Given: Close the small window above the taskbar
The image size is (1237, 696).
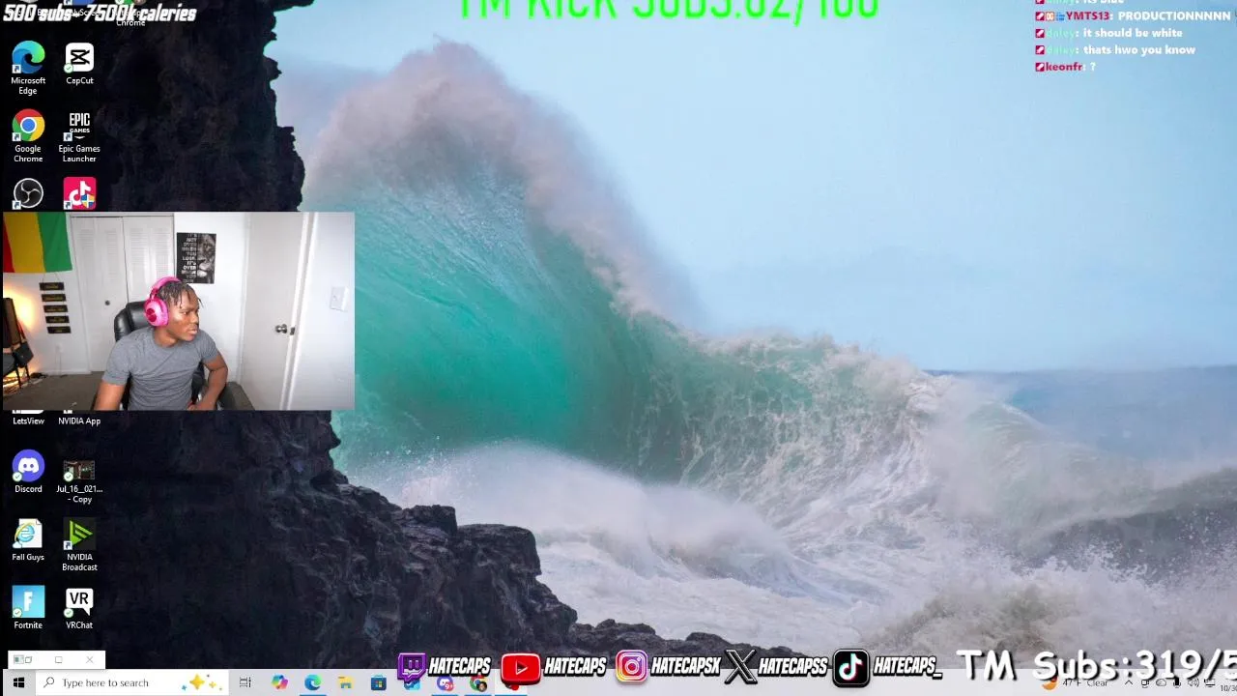Looking at the screenshot, I should (x=90, y=659).
